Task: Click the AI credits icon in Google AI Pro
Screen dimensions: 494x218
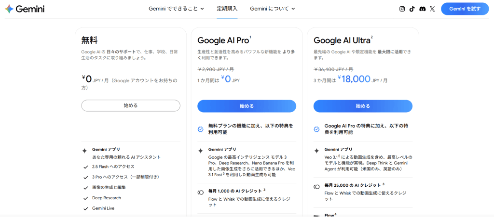Action: tap(201, 192)
